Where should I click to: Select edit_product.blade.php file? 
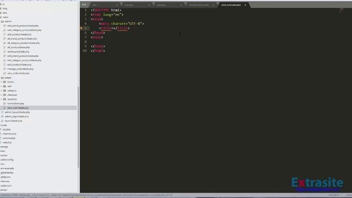19,65
